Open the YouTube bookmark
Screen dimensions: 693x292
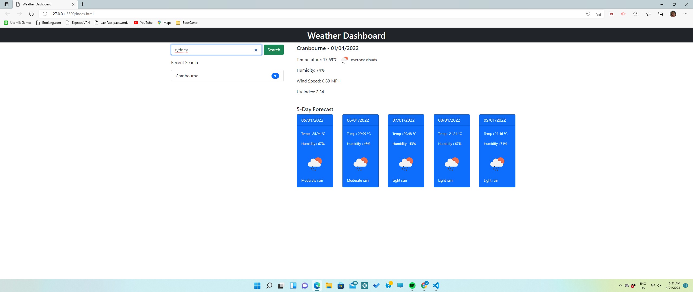(x=143, y=23)
